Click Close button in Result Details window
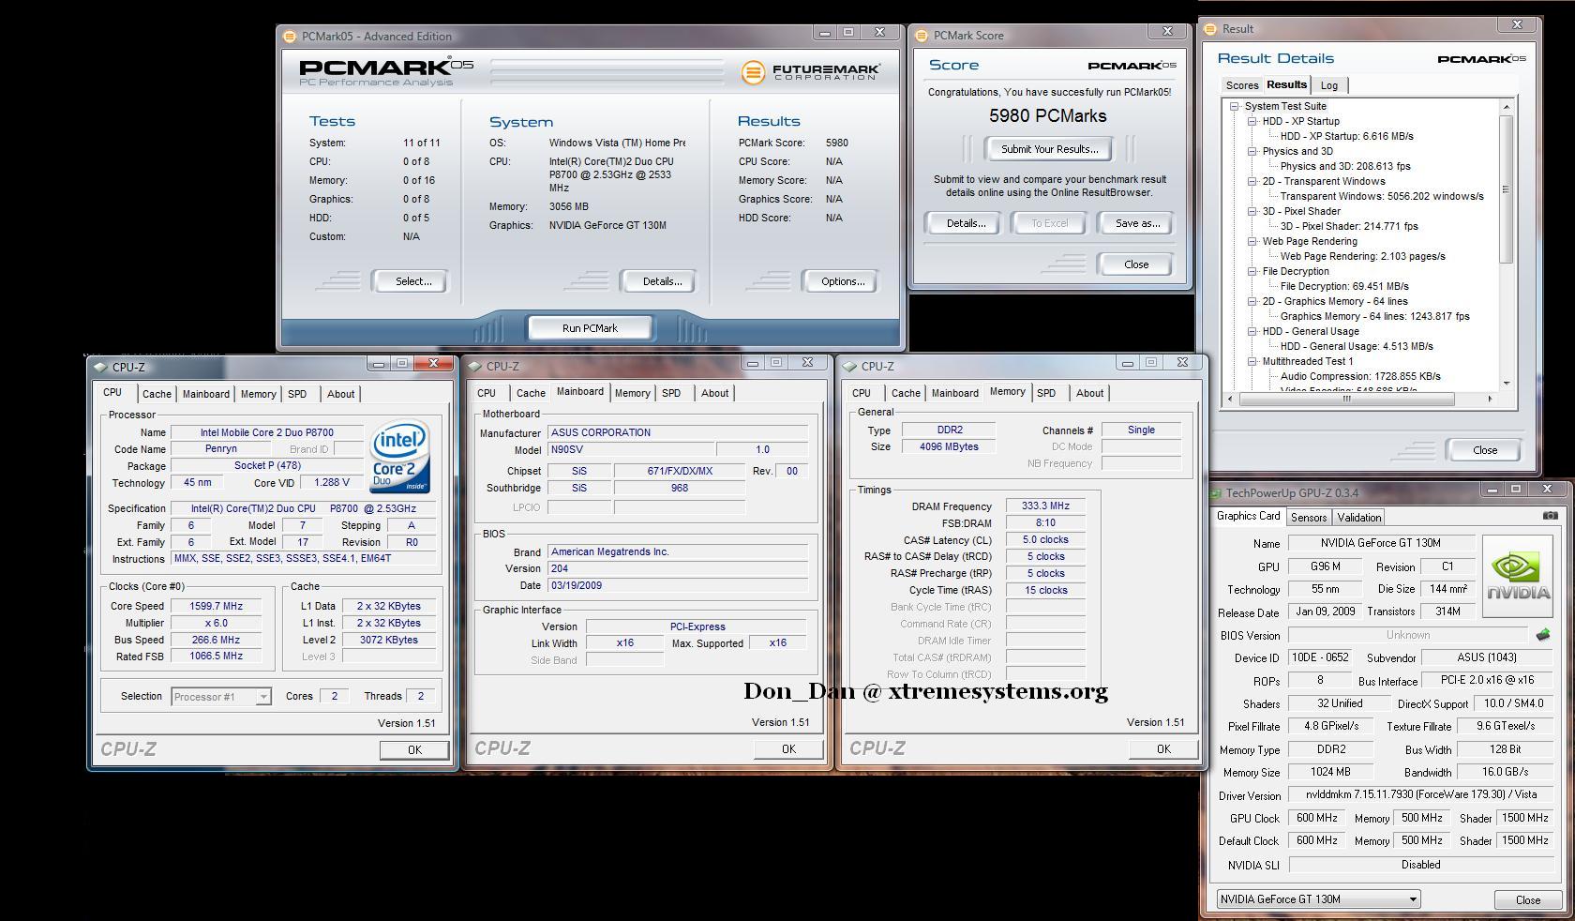 pyautogui.click(x=1484, y=450)
